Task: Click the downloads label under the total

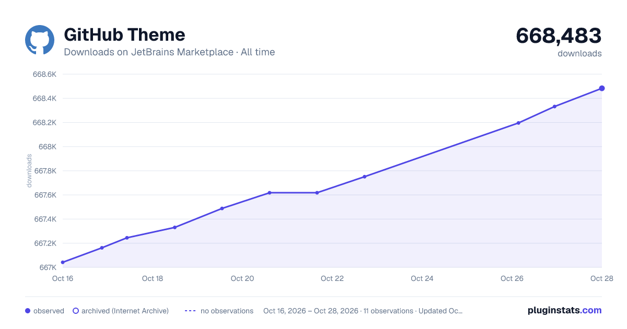Action: [x=579, y=53]
